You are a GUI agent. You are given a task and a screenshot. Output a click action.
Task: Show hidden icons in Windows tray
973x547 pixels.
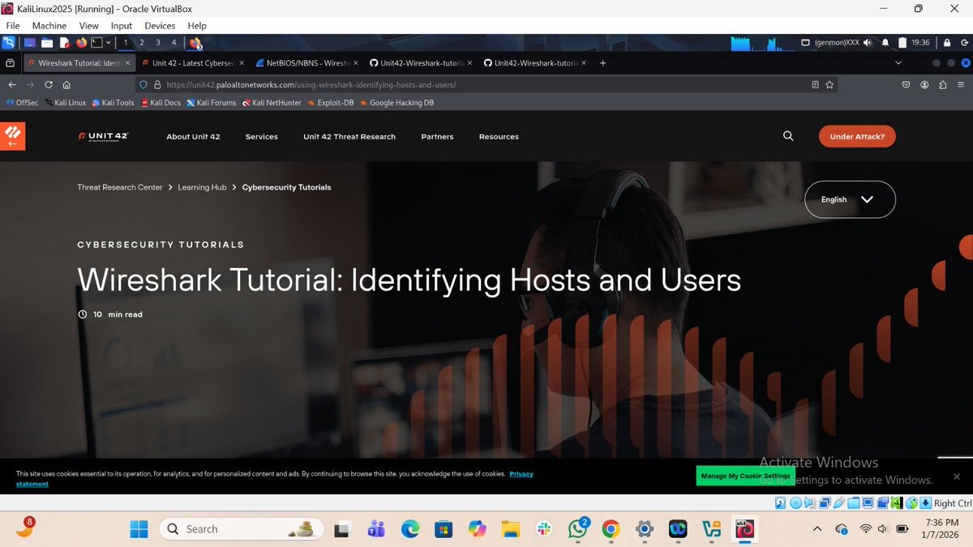pyautogui.click(x=817, y=529)
